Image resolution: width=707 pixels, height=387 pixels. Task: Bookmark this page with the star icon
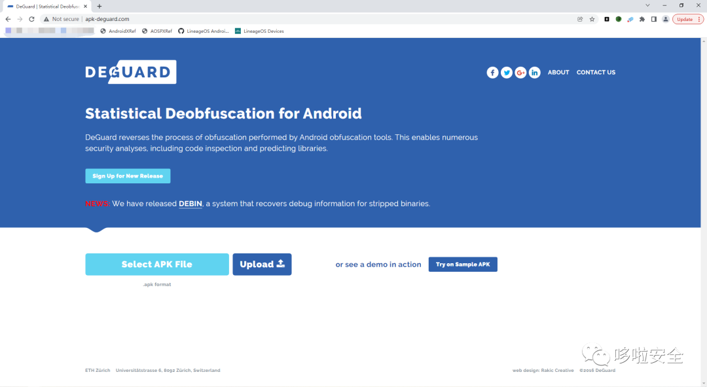pos(592,19)
